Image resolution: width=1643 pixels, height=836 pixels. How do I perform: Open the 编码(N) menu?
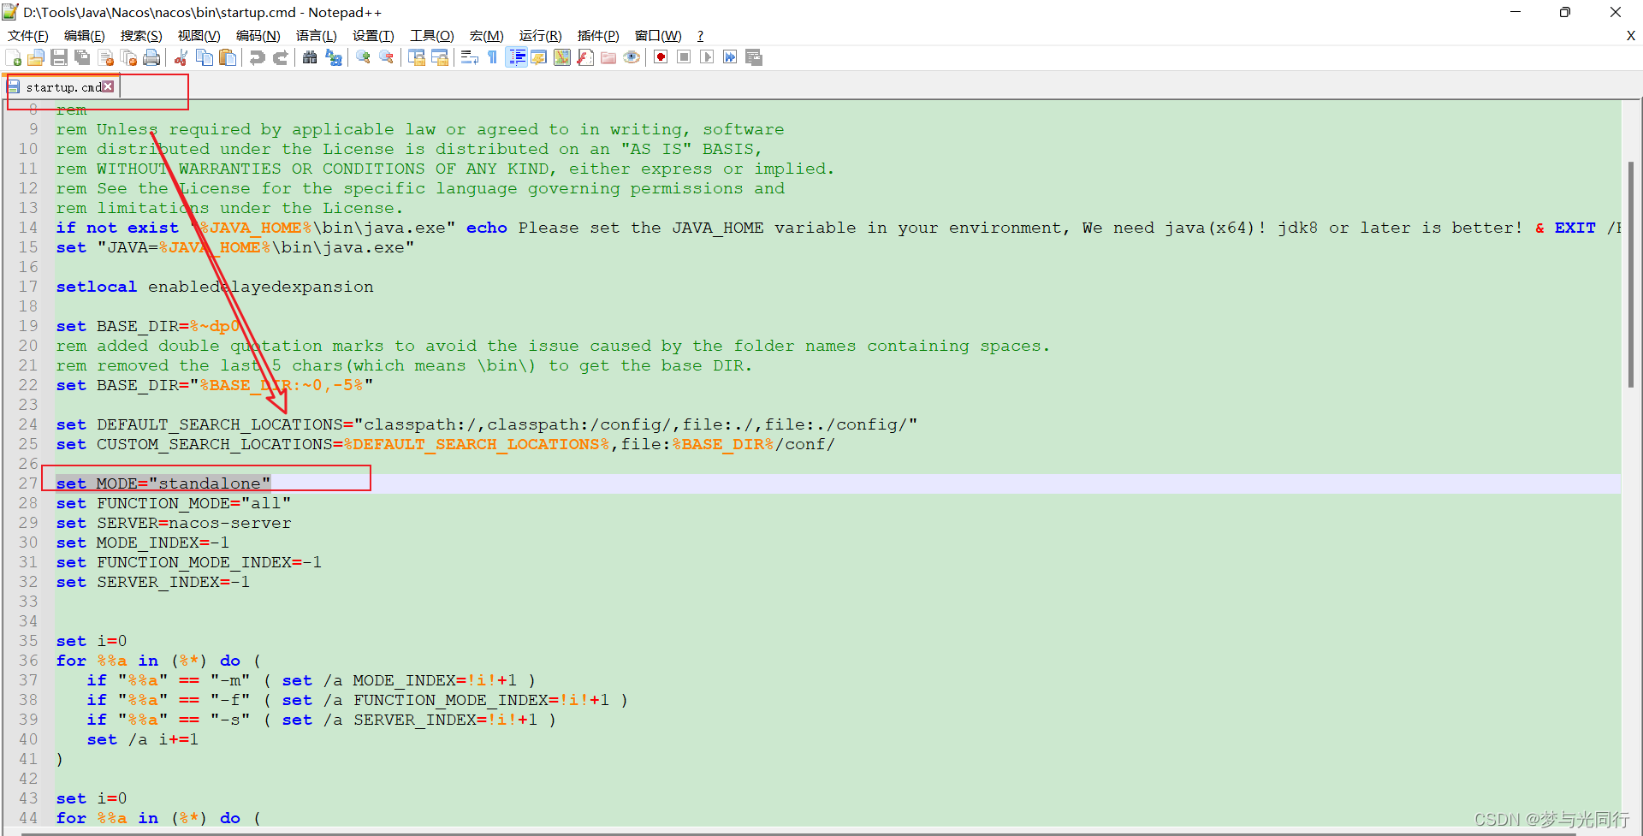(x=258, y=35)
